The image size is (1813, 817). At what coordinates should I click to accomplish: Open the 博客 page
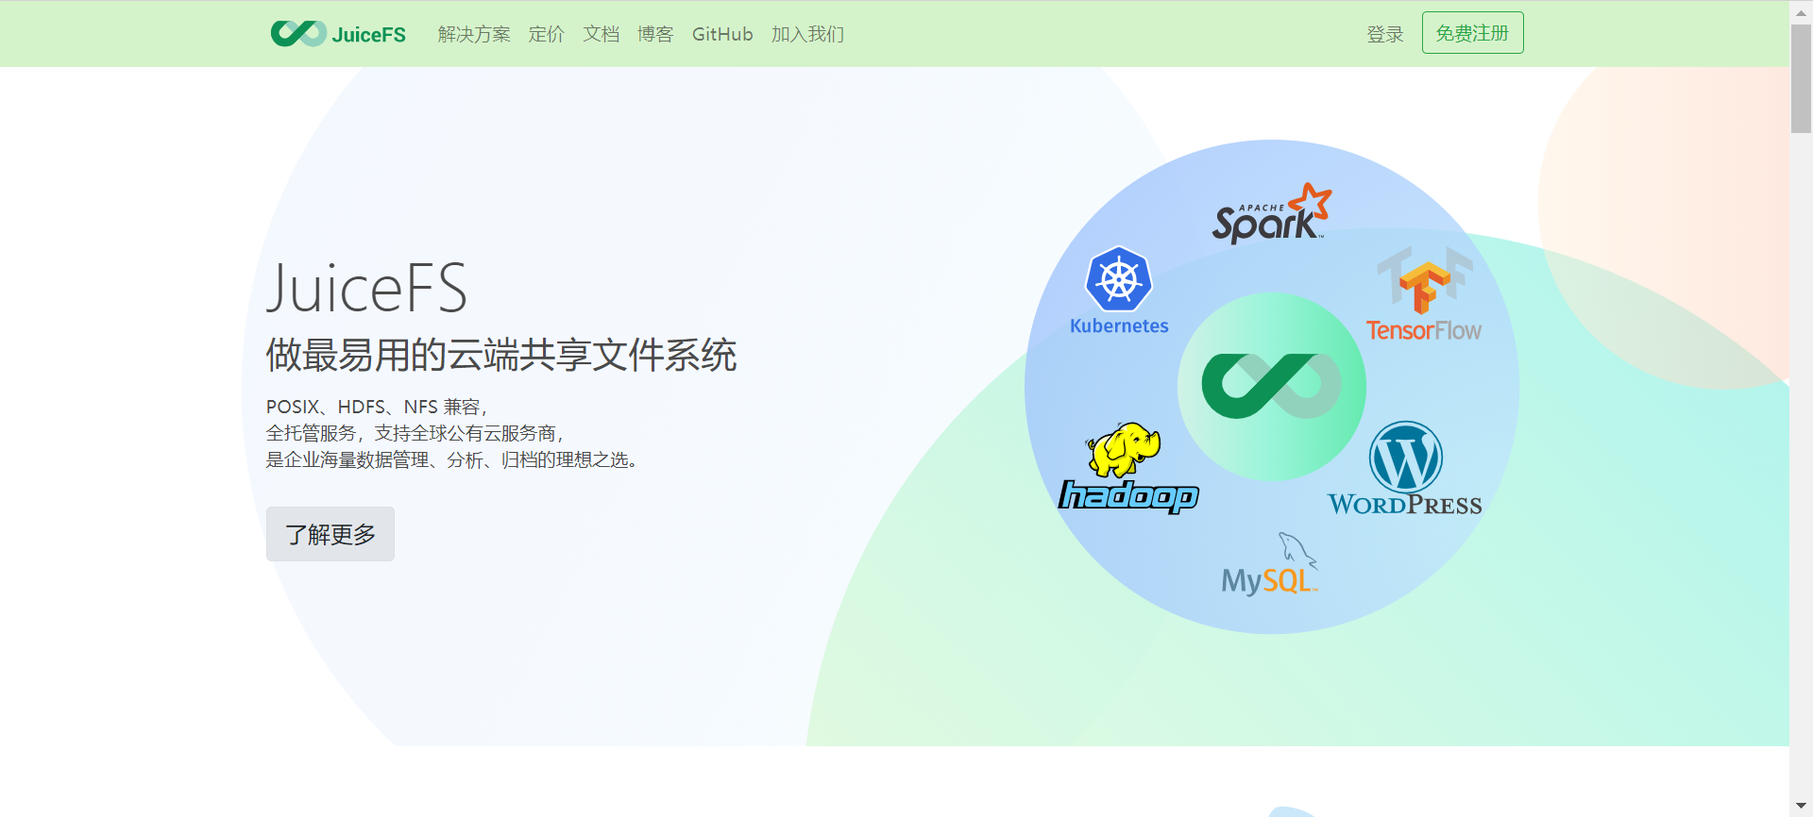(655, 34)
